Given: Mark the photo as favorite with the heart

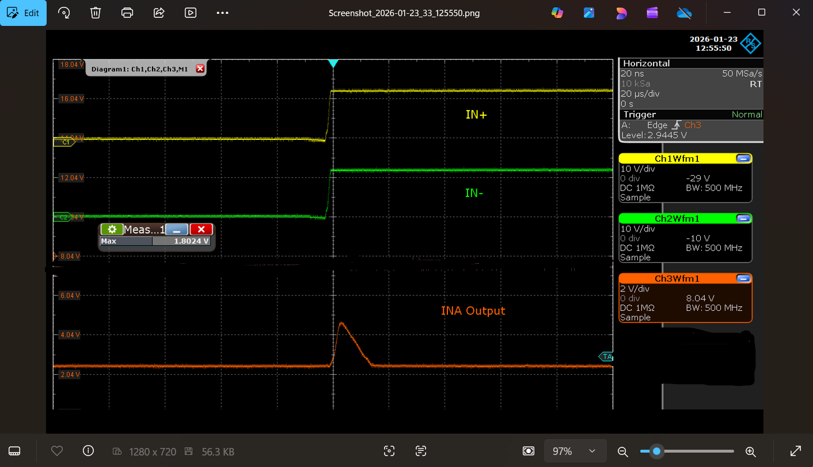Looking at the screenshot, I should click(56, 451).
